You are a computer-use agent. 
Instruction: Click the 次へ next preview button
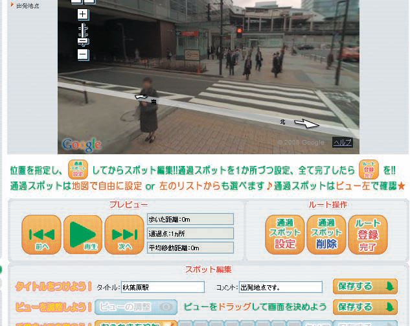(x=124, y=235)
